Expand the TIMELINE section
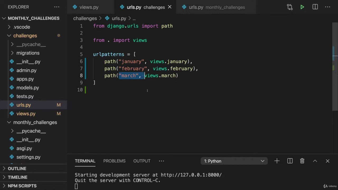This screenshot has width=338, height=190. [x=34, y=177]
